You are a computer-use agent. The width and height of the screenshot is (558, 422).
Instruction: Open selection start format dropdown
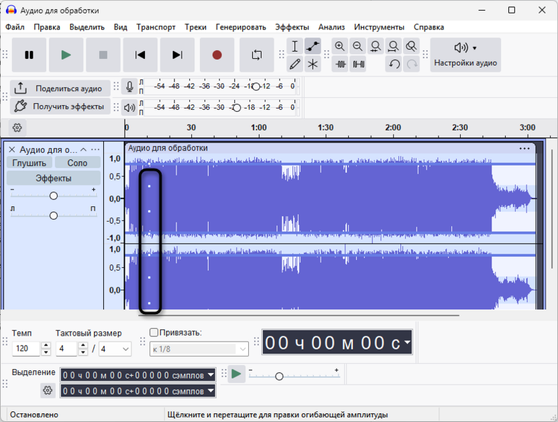click(211, 375)
